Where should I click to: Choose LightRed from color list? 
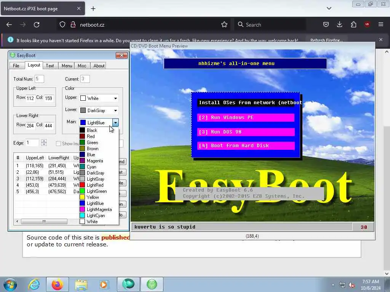coord(99,185)
